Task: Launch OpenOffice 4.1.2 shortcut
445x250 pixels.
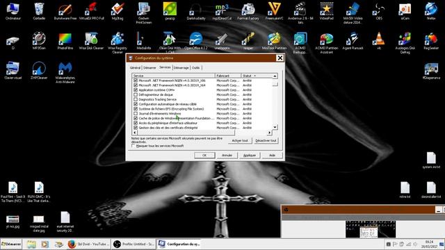Action: point(196,41)
